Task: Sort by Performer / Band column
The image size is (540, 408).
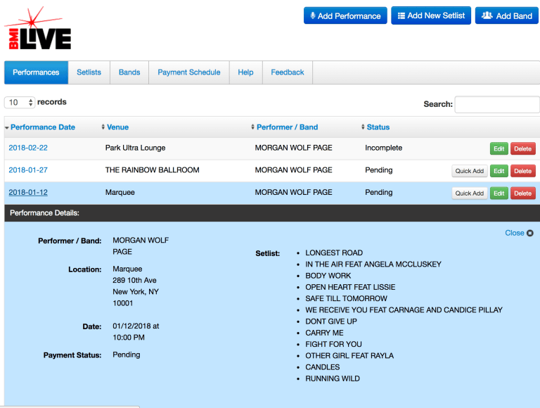Action: [x=287, y=127]
